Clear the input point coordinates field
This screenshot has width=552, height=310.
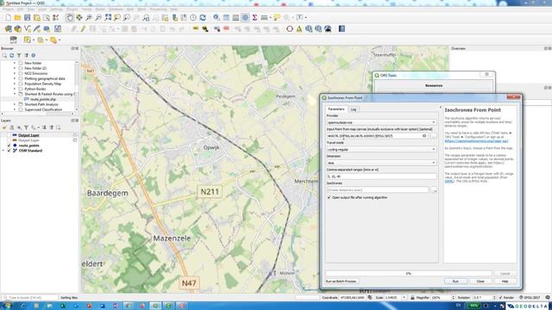pos(424,136)
